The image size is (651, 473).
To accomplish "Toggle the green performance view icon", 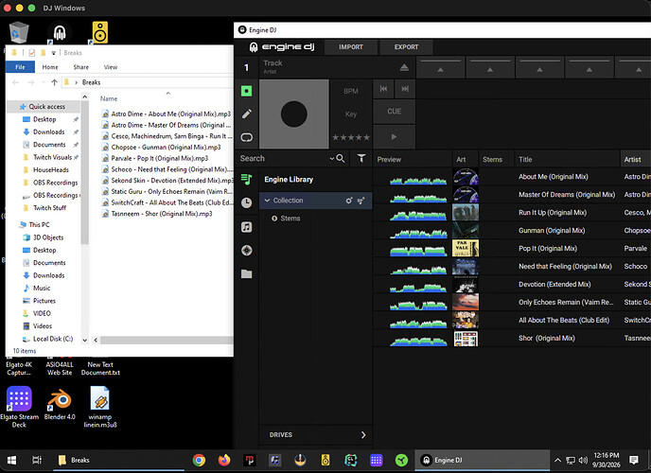I will (x=247, y=91).
